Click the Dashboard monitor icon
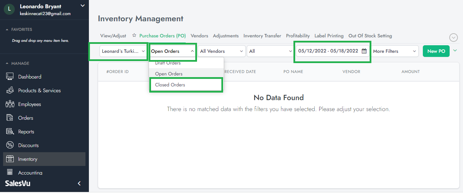463x193 pixels. tap(10, 77)
